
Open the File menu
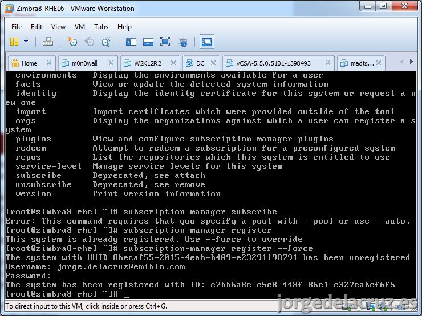click(x=17, y=27)
